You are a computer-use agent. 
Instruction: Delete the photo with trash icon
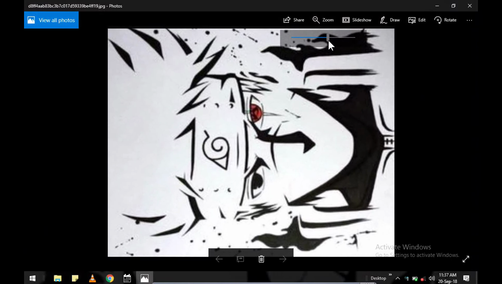pos(261,259)
